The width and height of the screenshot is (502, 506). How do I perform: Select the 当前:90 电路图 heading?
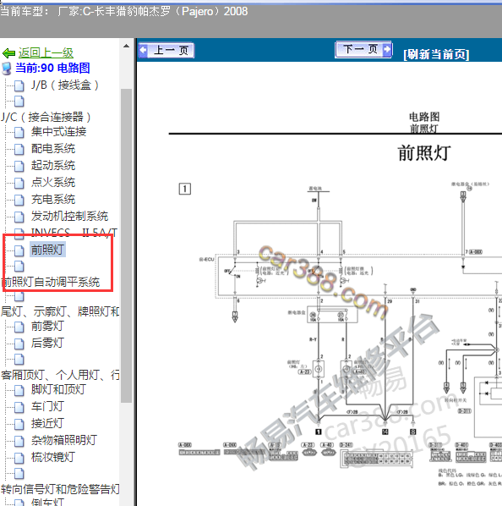[52, 68]
